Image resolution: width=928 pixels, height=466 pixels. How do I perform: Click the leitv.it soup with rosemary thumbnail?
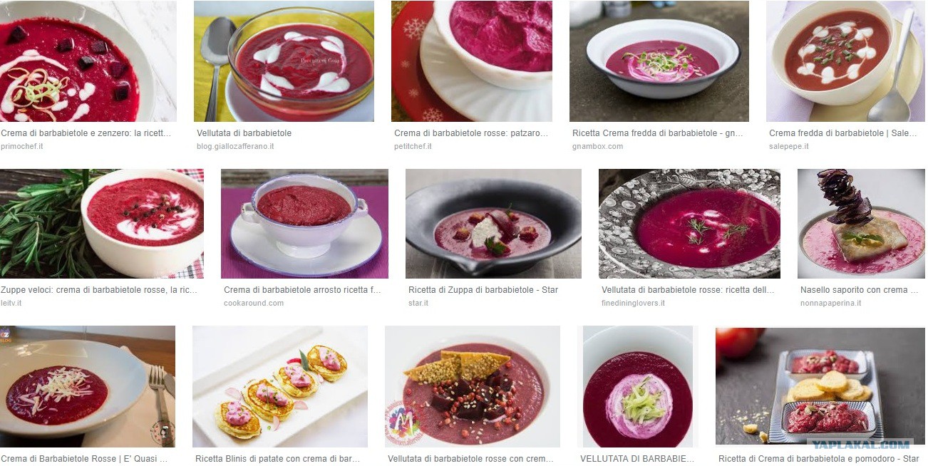pos(102,224)
